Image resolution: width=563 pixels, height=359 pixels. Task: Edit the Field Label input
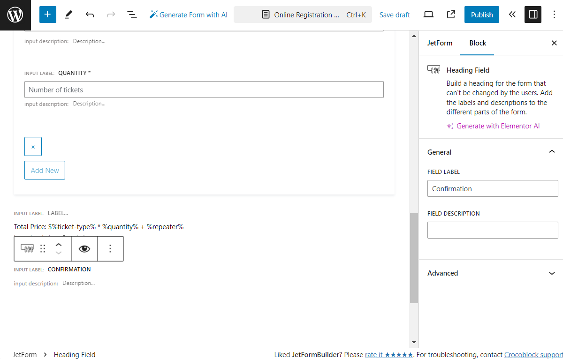(493, 188)
